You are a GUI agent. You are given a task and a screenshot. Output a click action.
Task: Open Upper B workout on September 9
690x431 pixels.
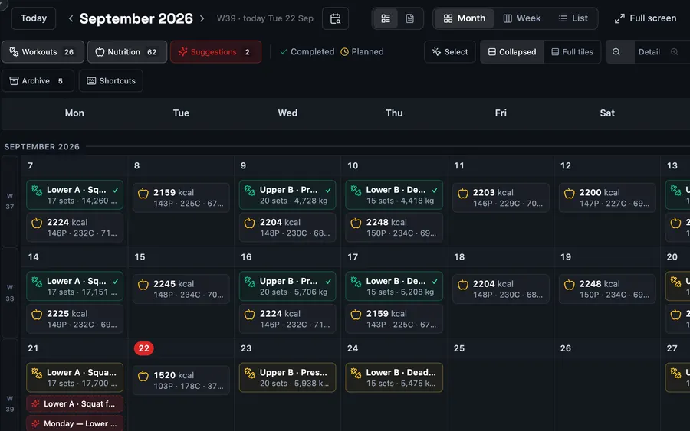(287, 194)
